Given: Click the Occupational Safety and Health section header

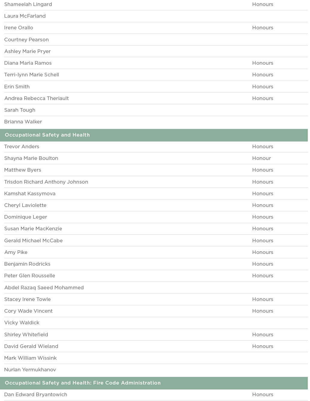Looking at the screenshot, I should pyautogui.click(x=47, y=135).
